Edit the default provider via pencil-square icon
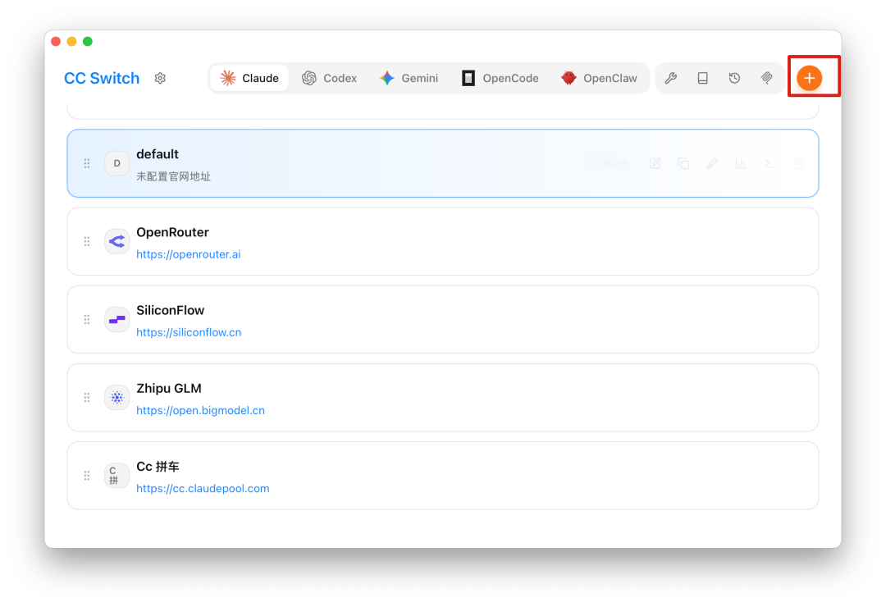Image resolution: width=886 pixels, height=607 pixels. pos(655,163)
